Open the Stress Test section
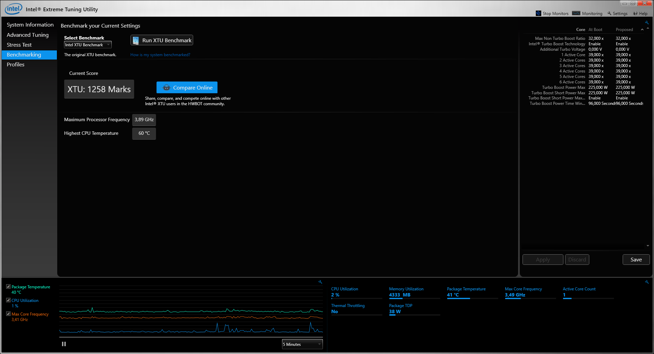 [19, 45]
